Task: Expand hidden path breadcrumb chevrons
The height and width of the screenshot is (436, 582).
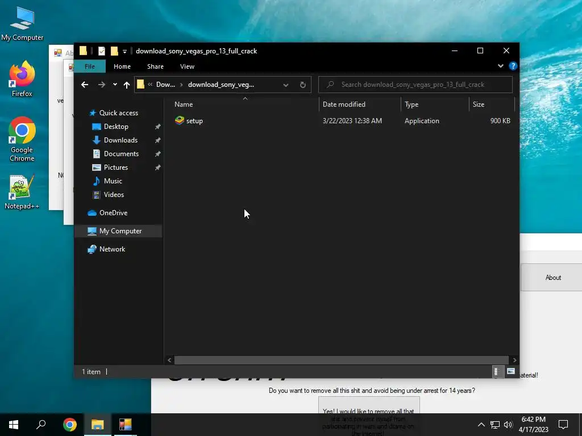Action: point(150,85)
